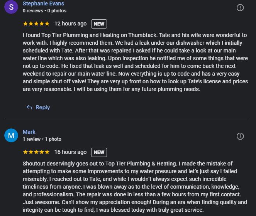Click fifth star of Stephanie Evans' rating
Image resolution: width=256 pixels, height=216 pixels.
(47, 24)
